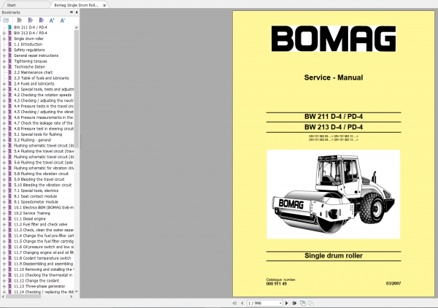Select bookmark 4.2 Checking the rotation speeds
The image size is (438, 308).
pos(43,95)
